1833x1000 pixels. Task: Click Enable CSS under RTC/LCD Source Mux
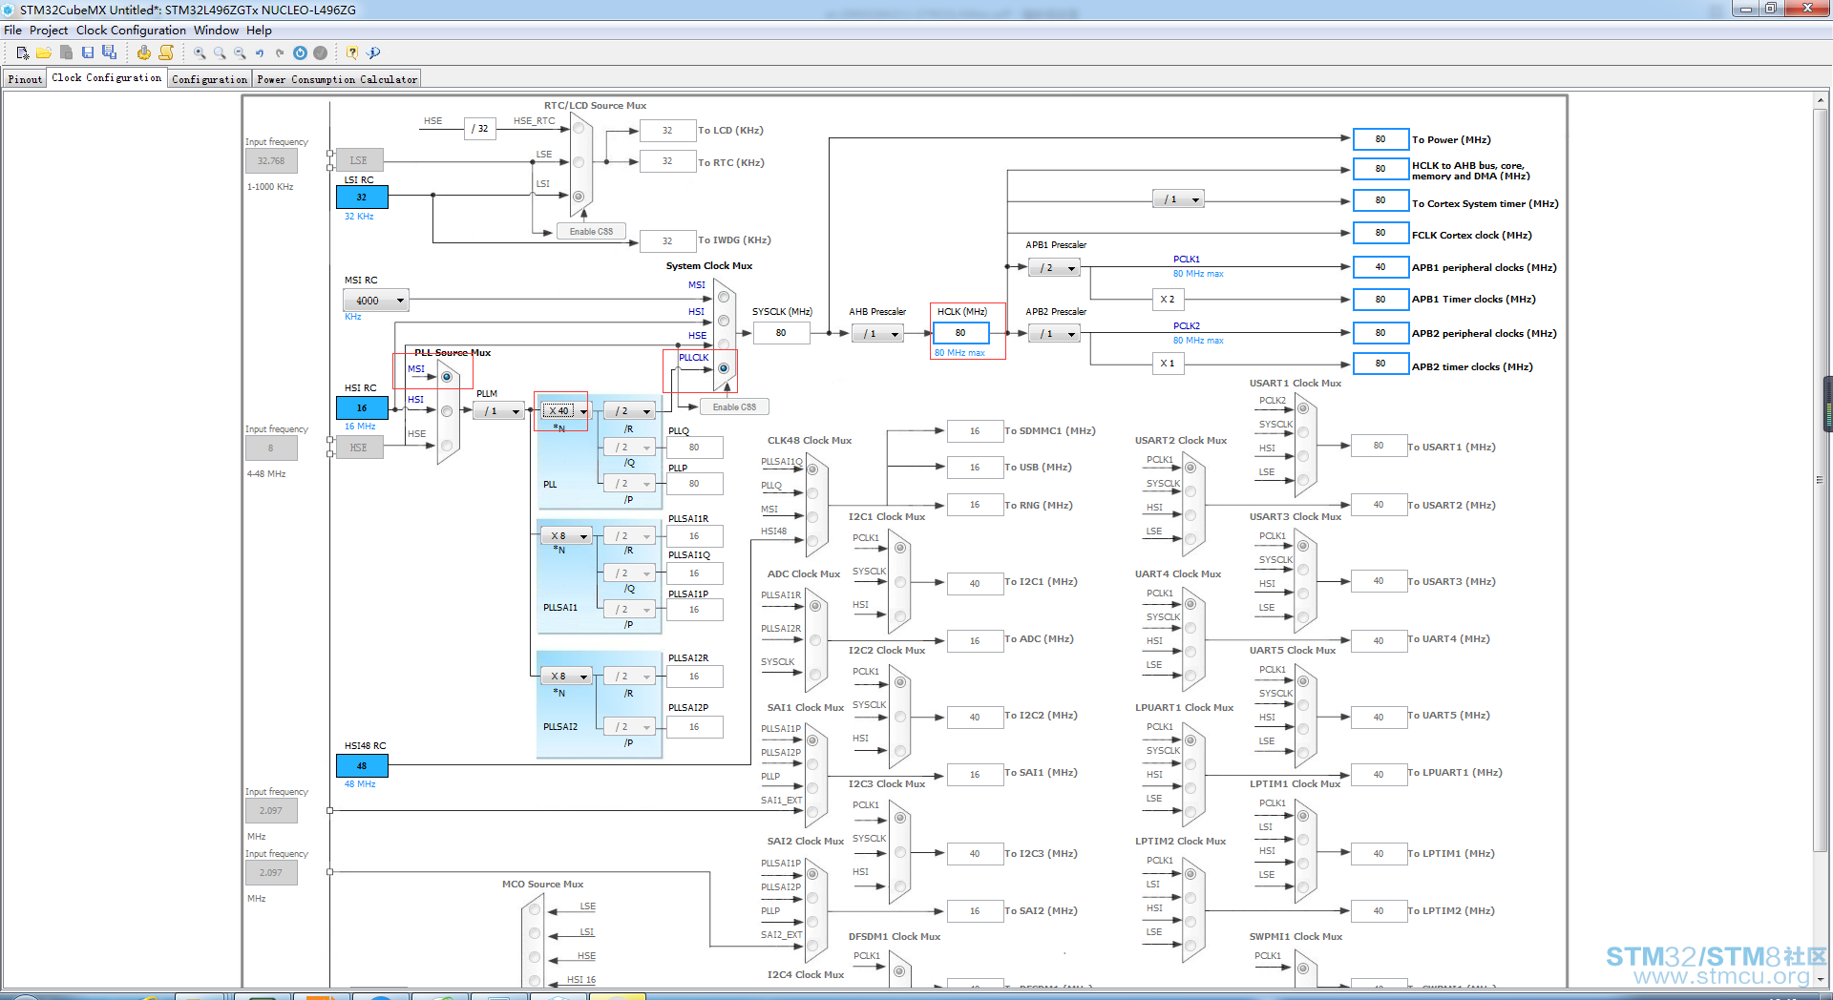pos(592,232)
